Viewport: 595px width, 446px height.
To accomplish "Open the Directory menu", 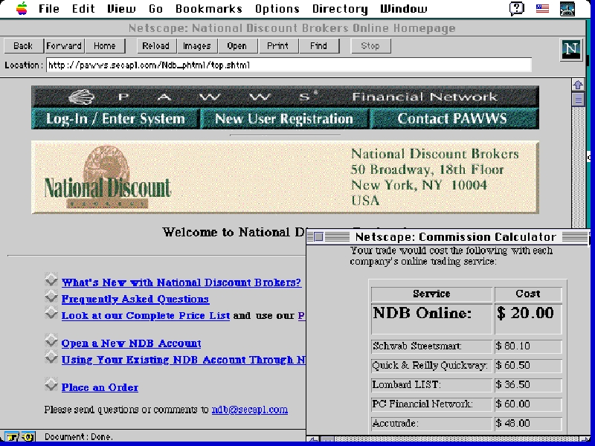I will coord(340,8).
